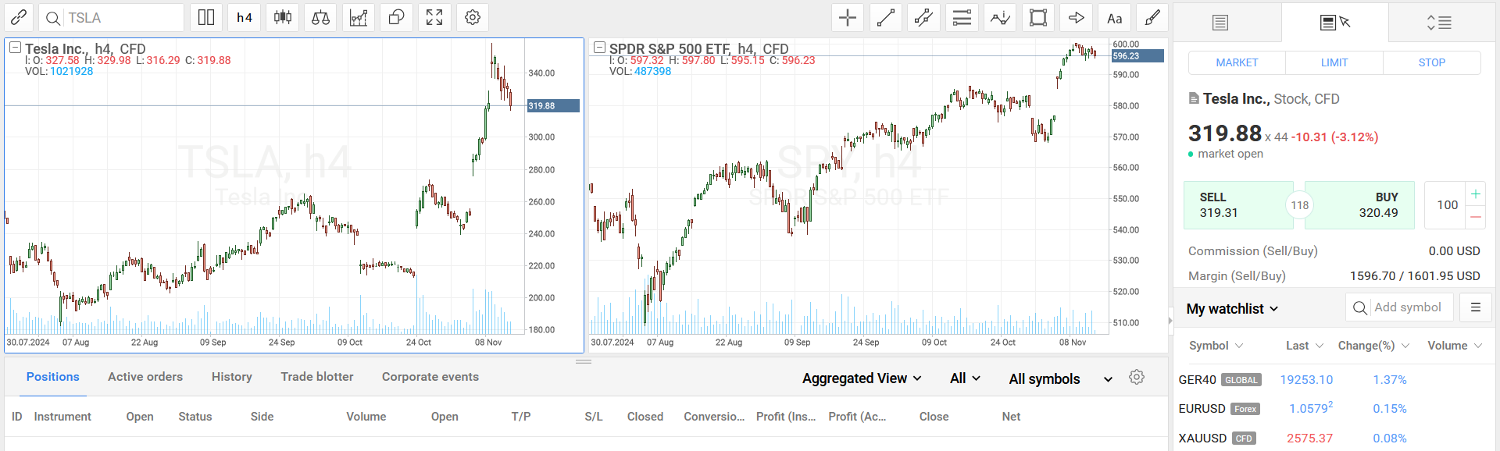The image size is (1500, 451).
Task: Select the LIMIT order type
Action: pos(1334,62)
